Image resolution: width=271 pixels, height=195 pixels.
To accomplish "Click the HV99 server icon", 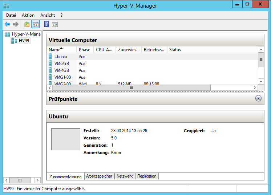I will 14,41.
